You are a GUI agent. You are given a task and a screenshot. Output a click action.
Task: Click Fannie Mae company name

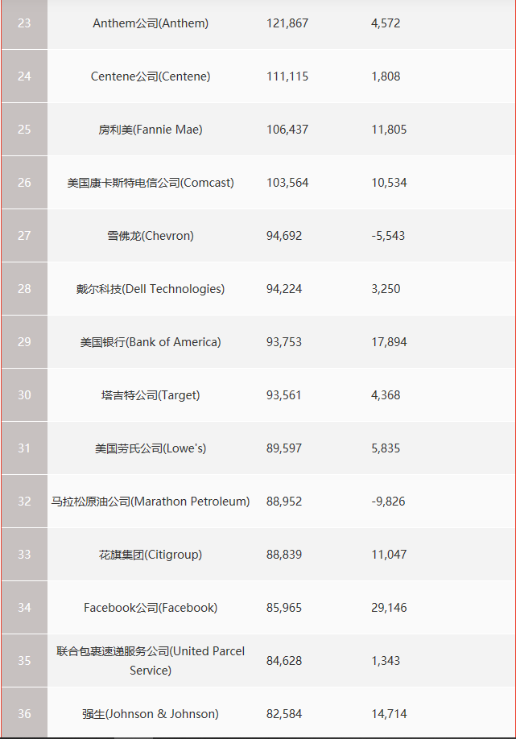point(151,130)
